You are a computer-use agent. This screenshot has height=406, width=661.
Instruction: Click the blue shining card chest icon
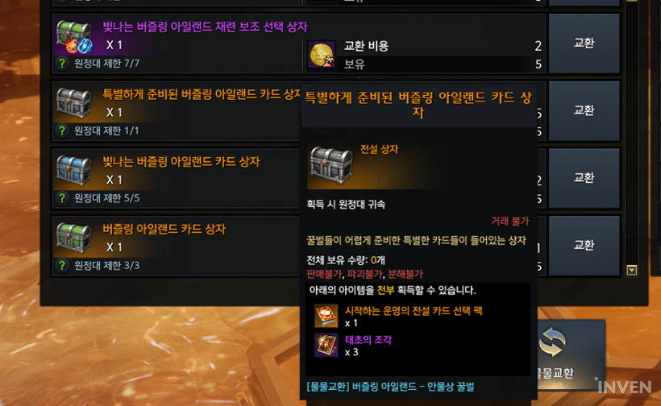click(x=74, y=170)
